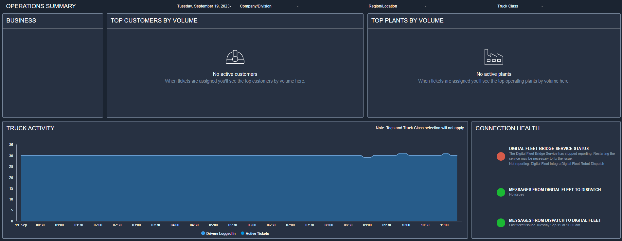Screen dimensions: 622x241
Task: Open the date picker showing September 19, 2023
Action: [x=204, y=6]
